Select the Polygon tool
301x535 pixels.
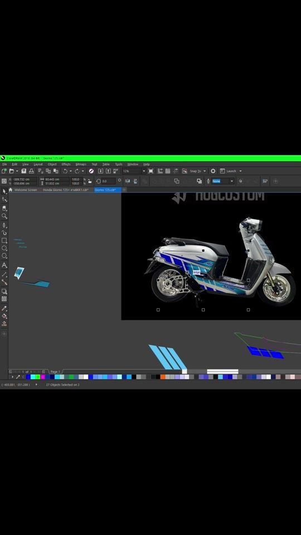click(4, 256)
